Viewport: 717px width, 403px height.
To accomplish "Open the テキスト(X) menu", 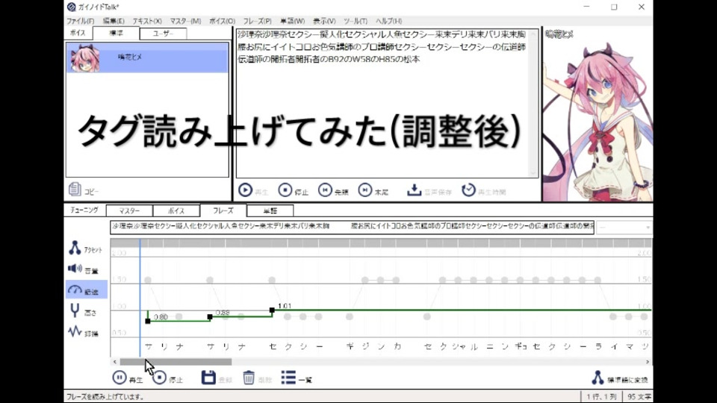I will coord(147,21).
